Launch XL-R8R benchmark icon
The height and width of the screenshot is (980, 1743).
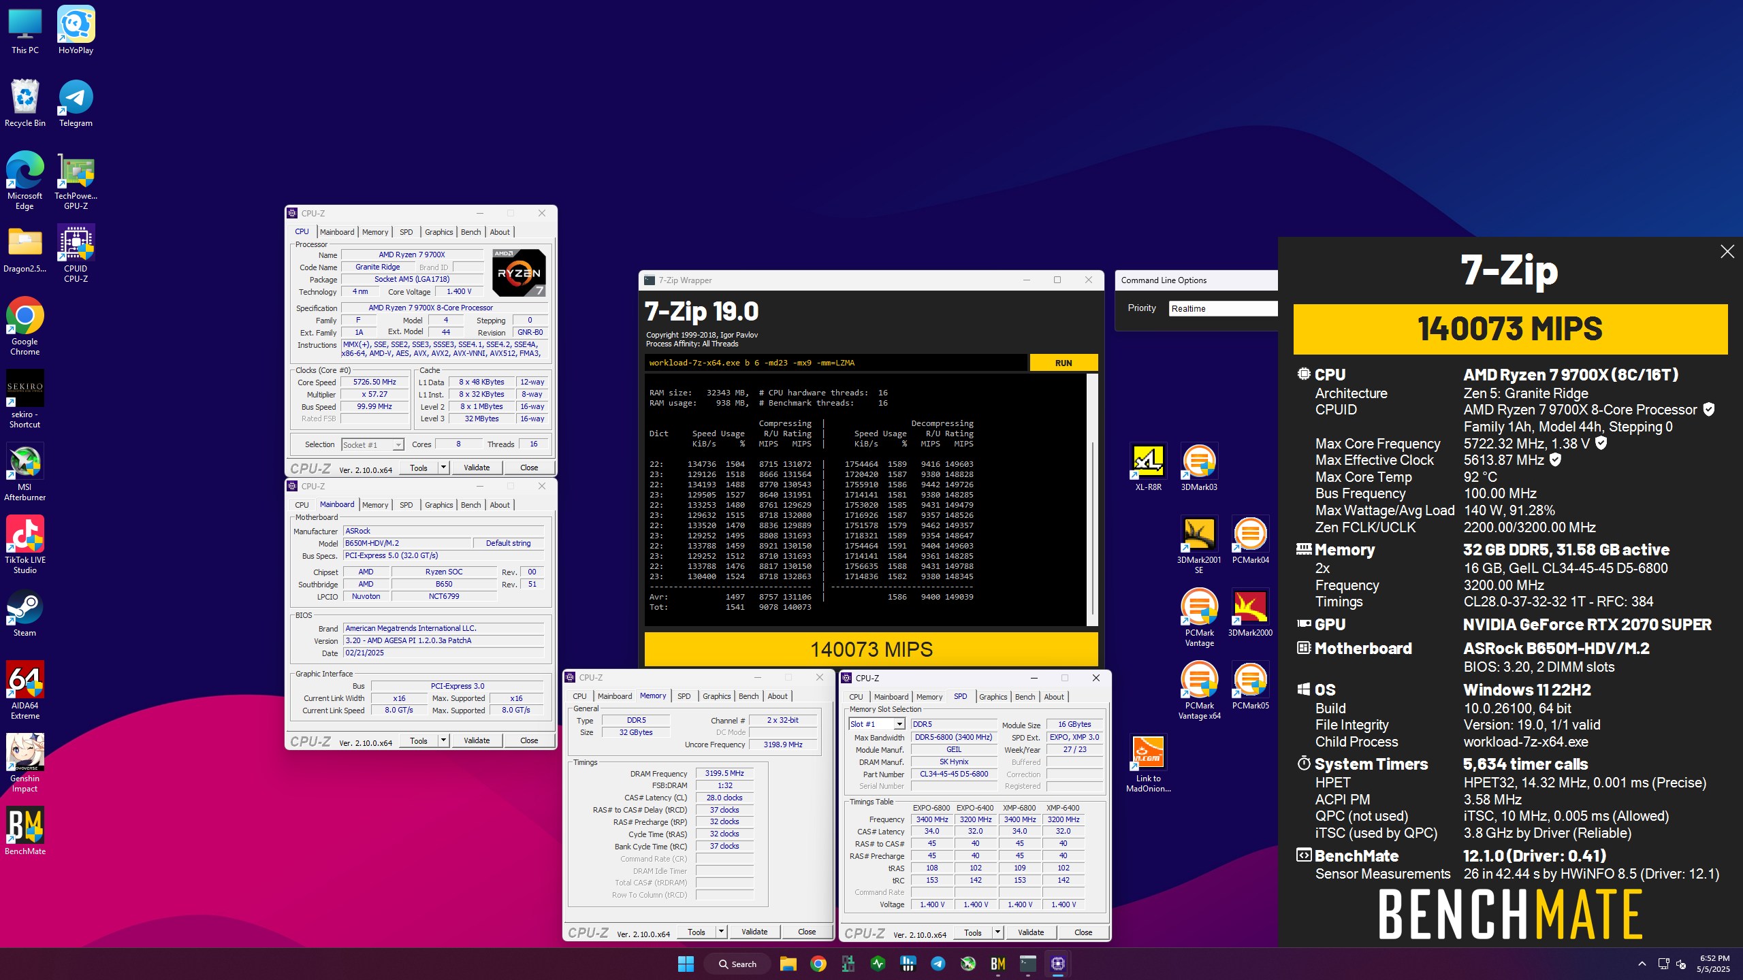click(x=1148, y=468)
